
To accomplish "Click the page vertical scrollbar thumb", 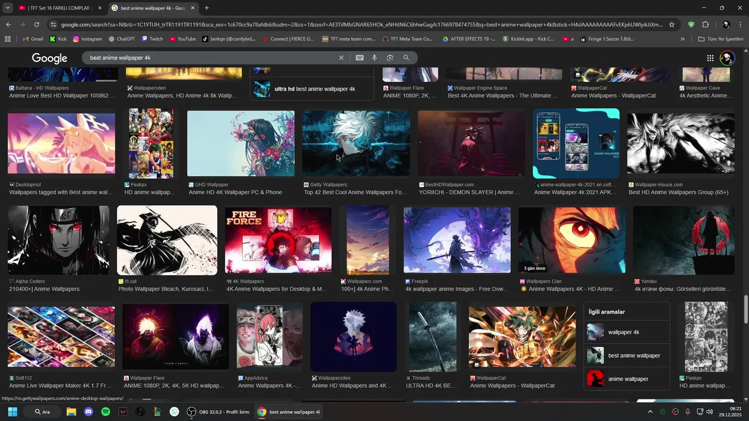I will 745,309.
